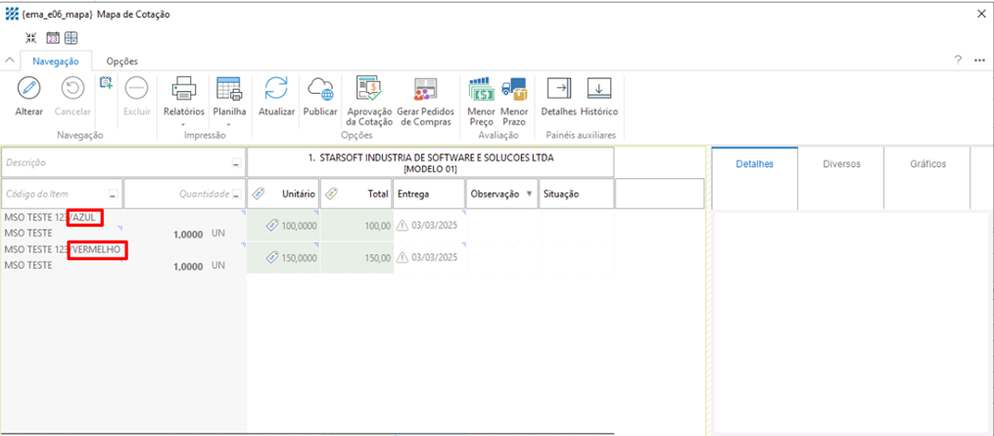Click the STARSOFT INDUSTRIA supplier header
Image resolution: width=994 pixels, height=436 pixels.
[431, 163]
